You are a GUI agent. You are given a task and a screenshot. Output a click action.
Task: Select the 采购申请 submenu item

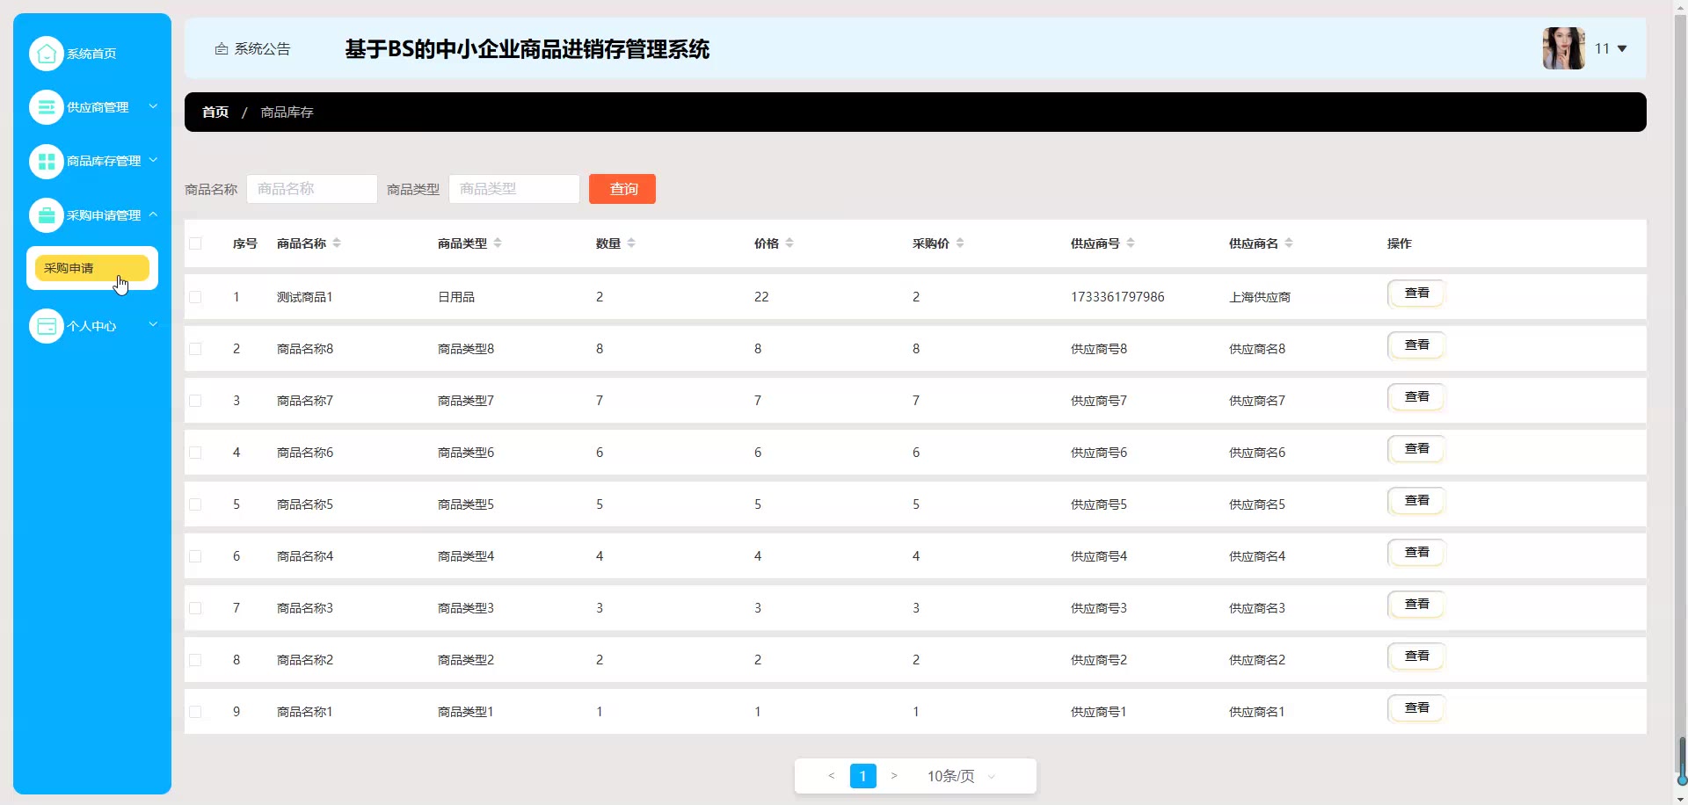91,268
